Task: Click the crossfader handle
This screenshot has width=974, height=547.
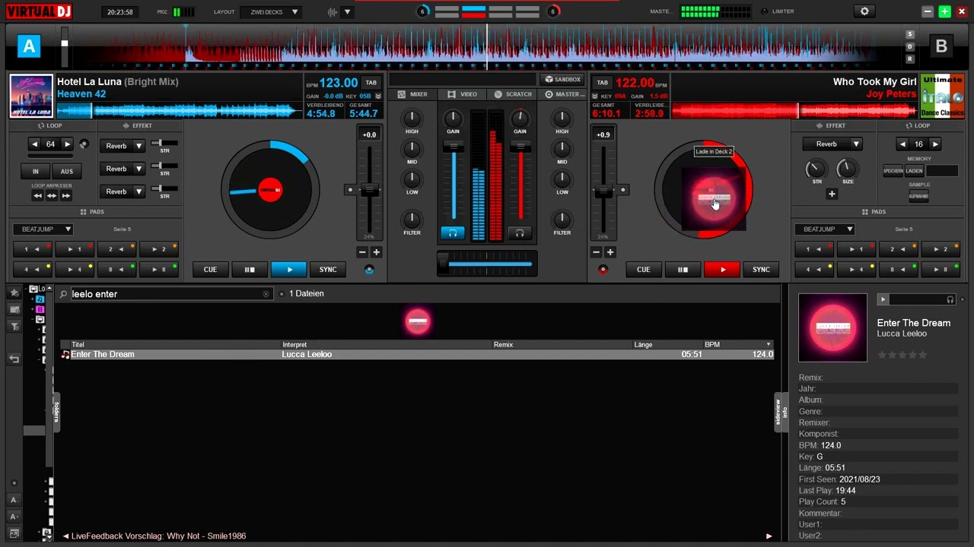Action: pyautogui.click(x=443, y=264)
